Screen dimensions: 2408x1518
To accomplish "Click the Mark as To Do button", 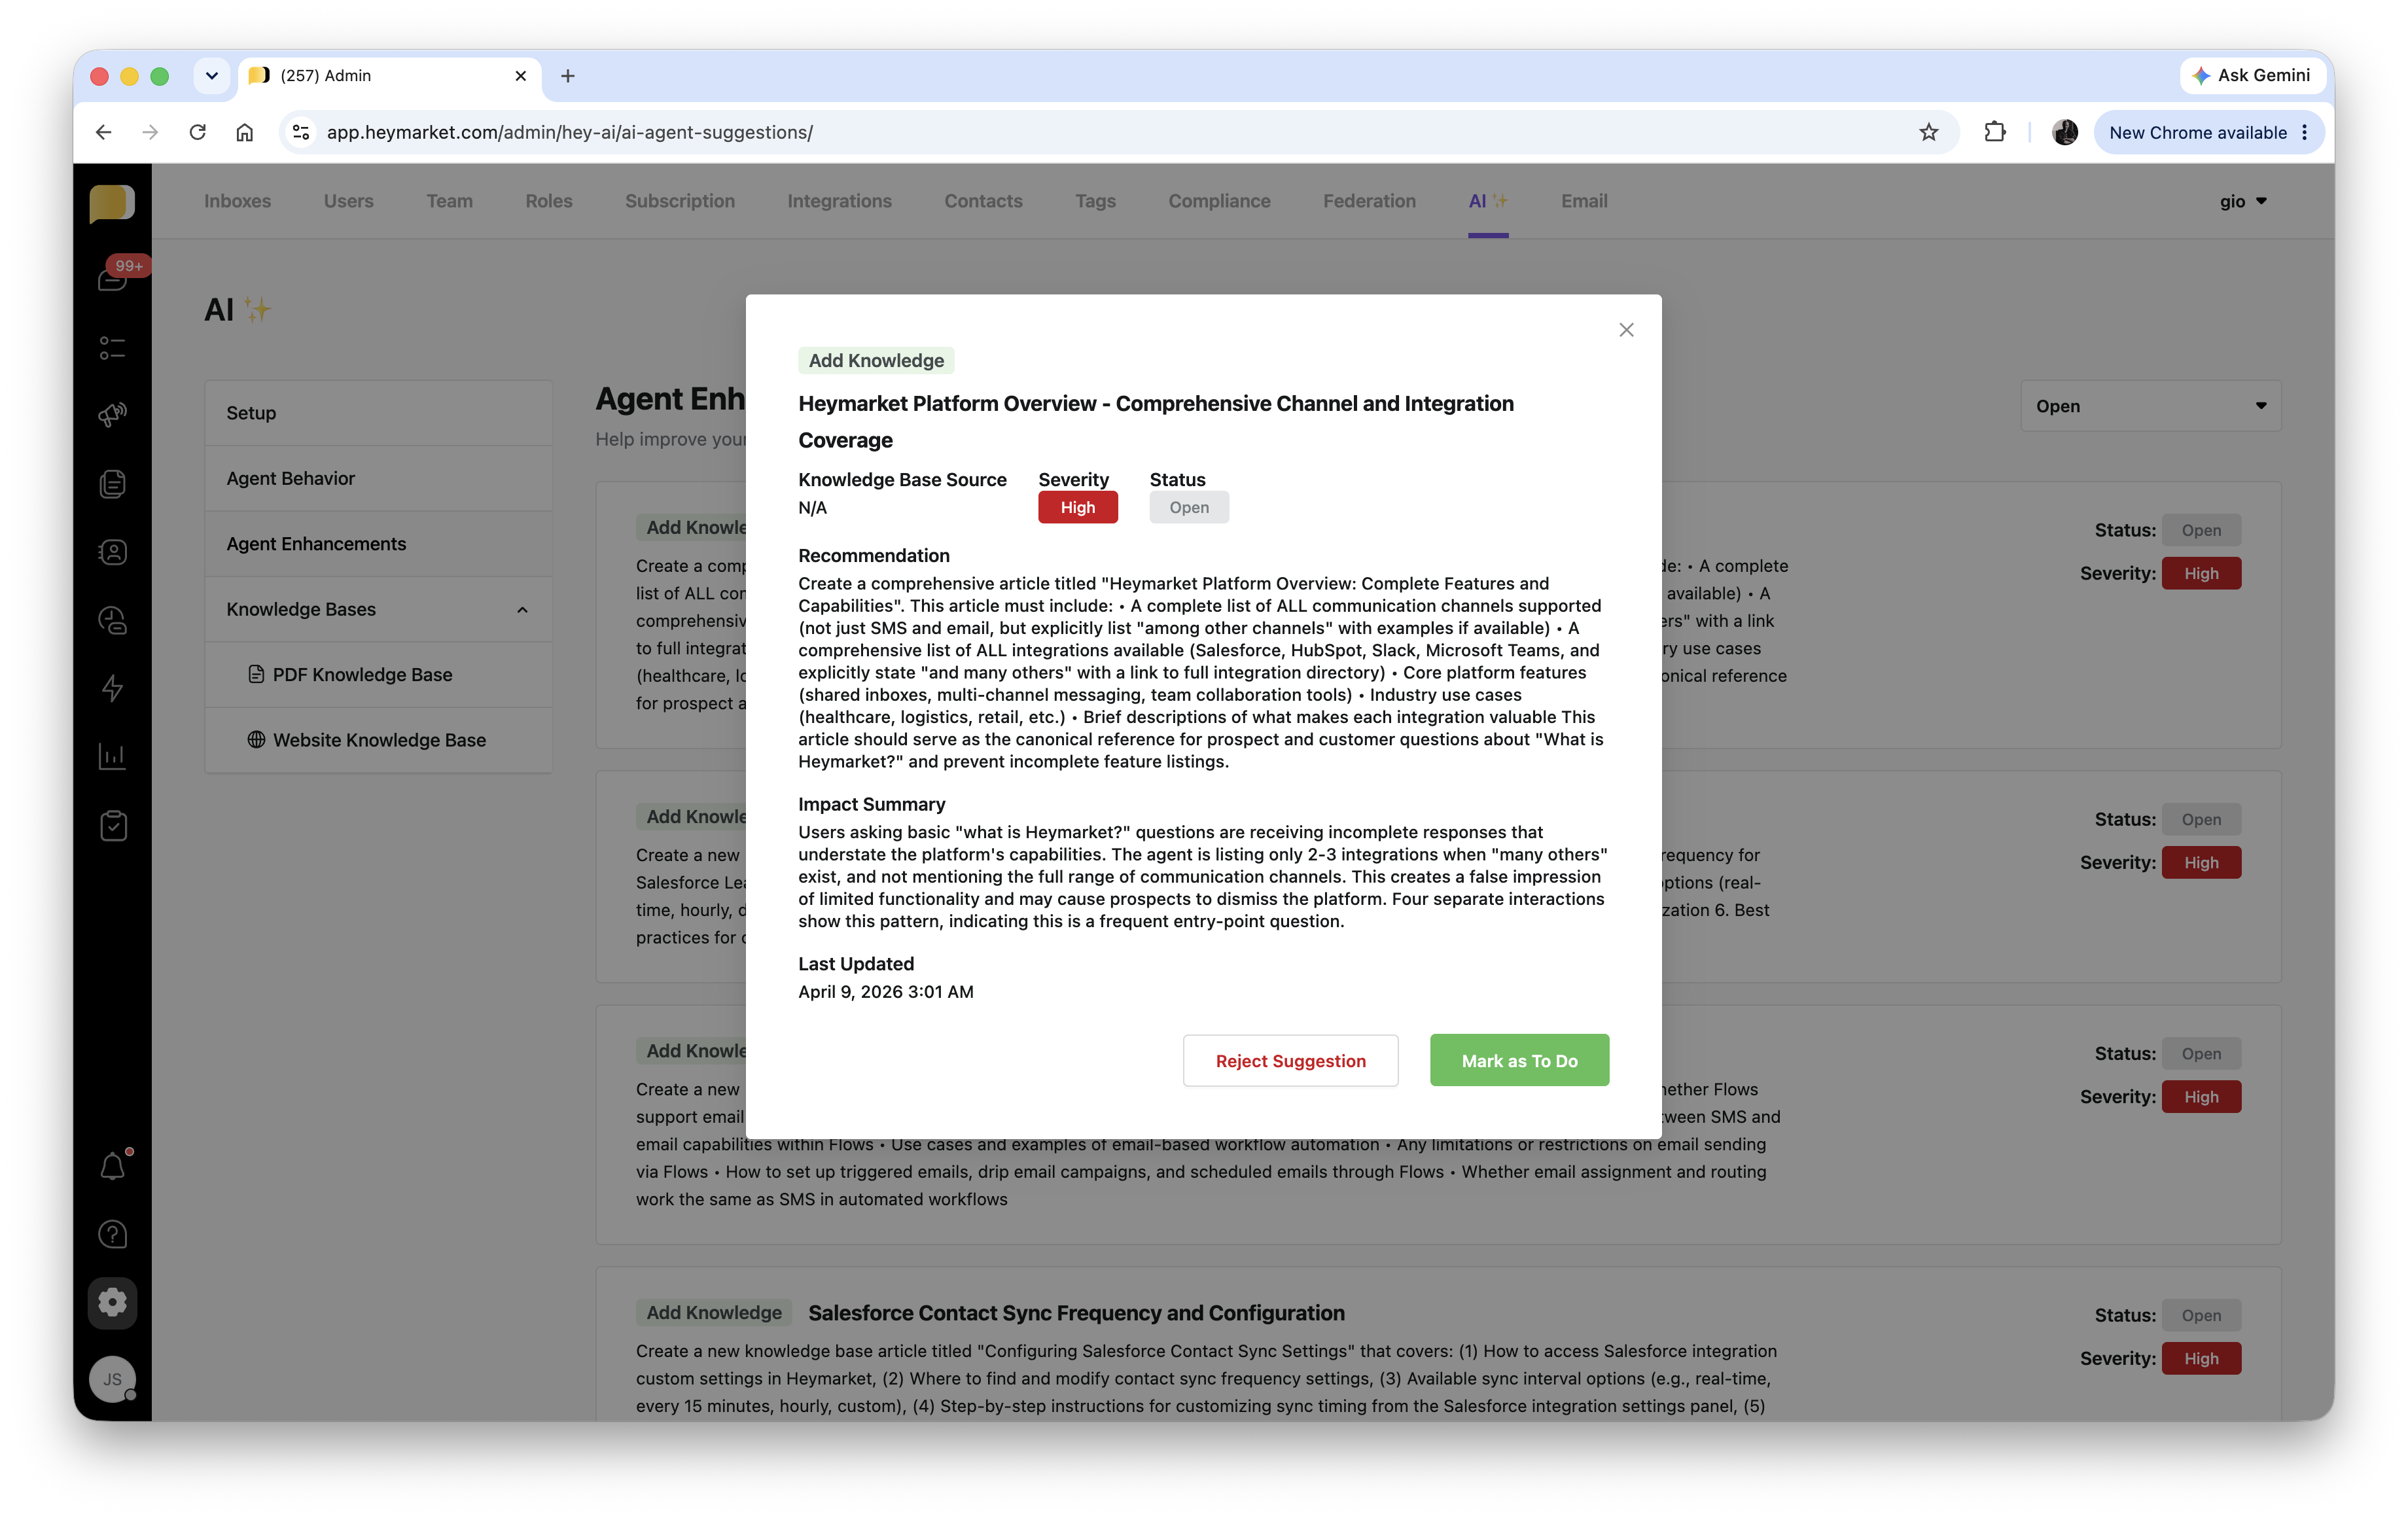I will tap(1519, 1061).
